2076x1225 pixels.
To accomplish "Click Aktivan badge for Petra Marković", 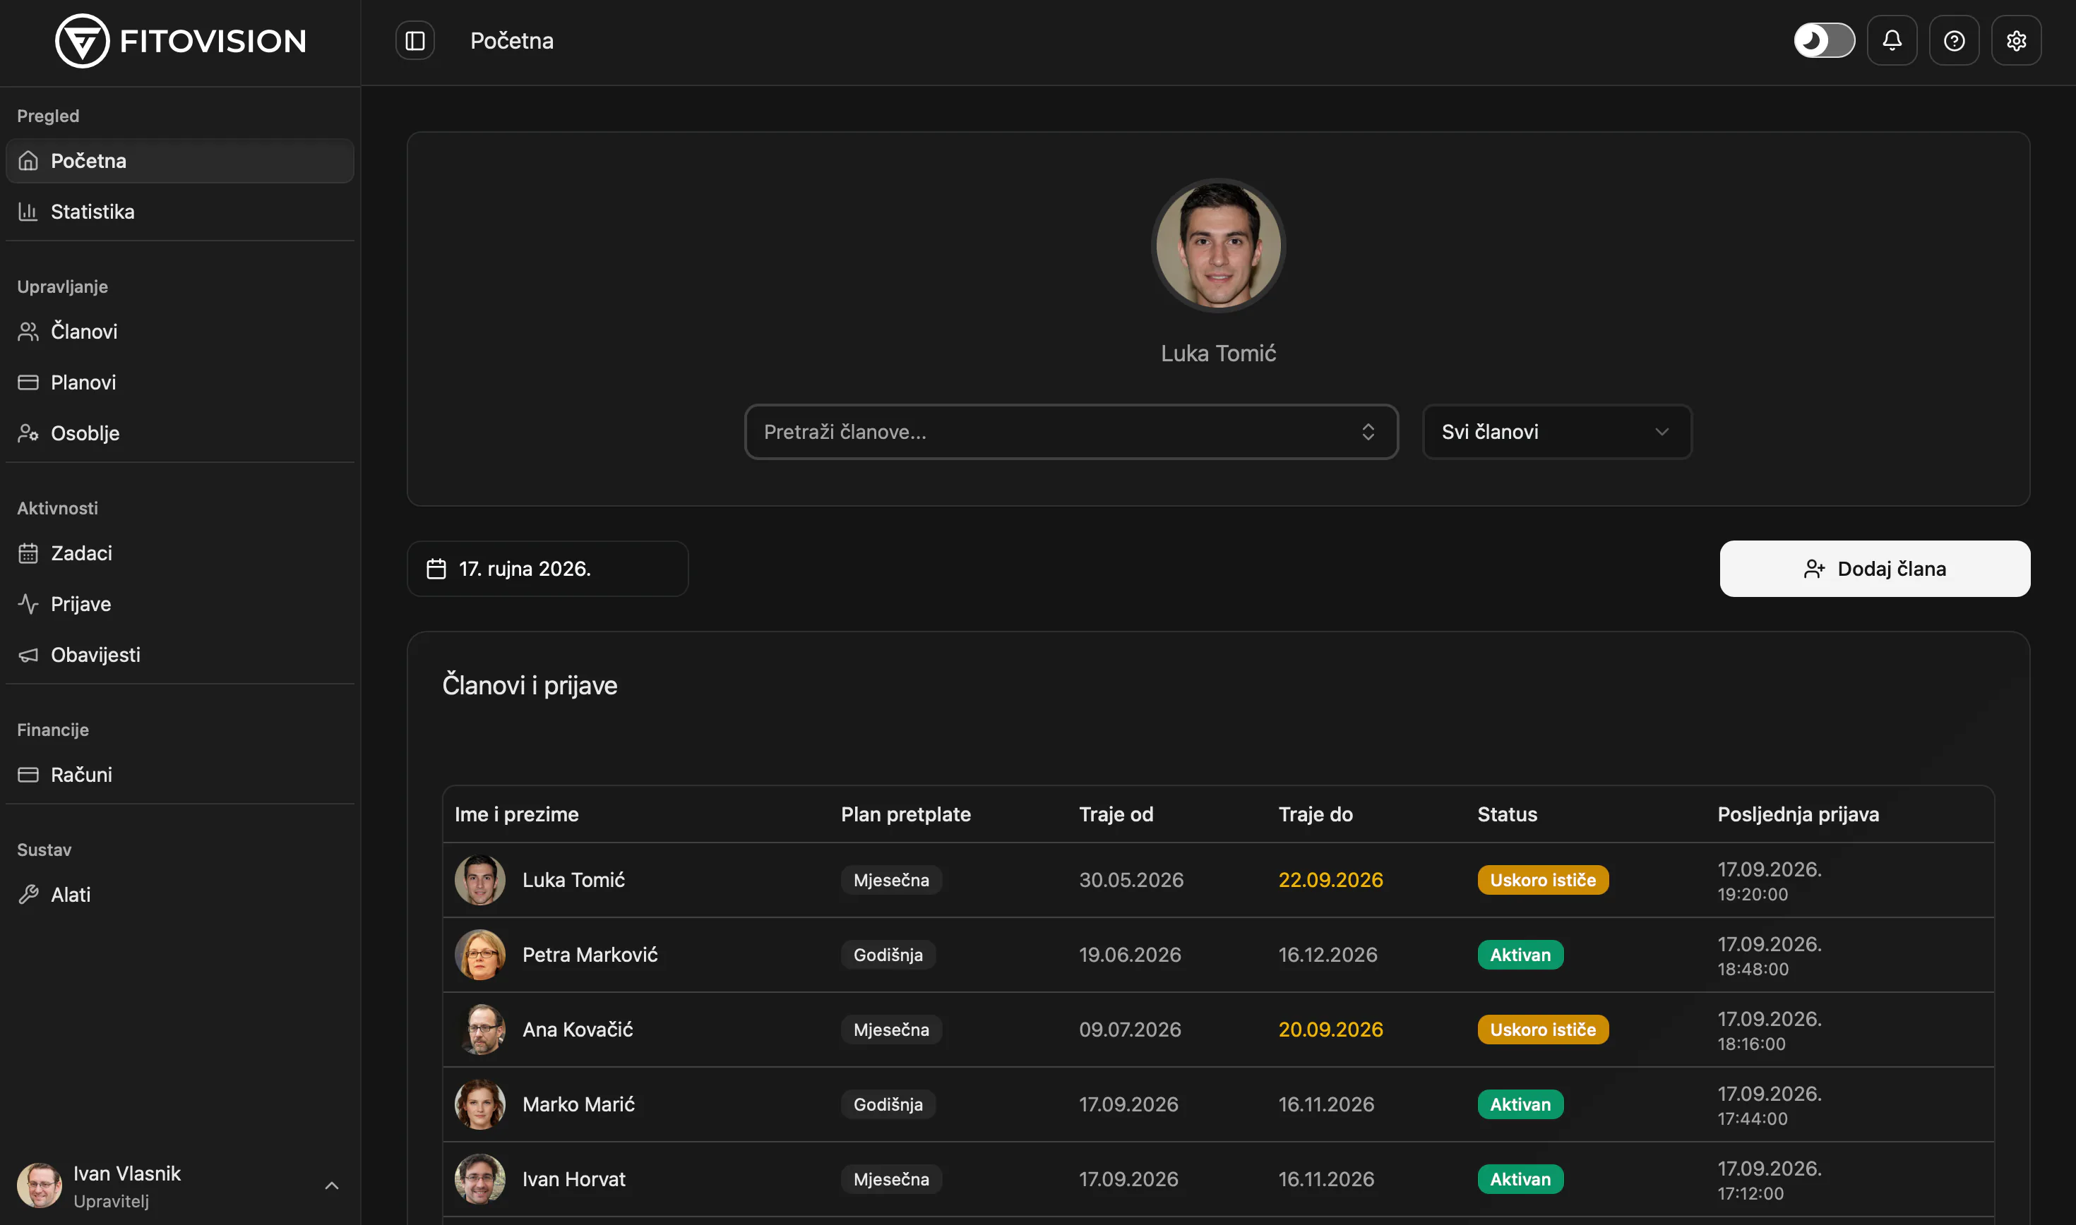I will (1520, 955).
